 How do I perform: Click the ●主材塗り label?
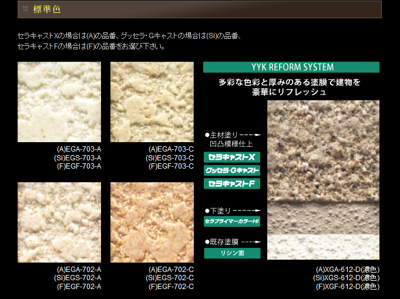click(221, 135)
